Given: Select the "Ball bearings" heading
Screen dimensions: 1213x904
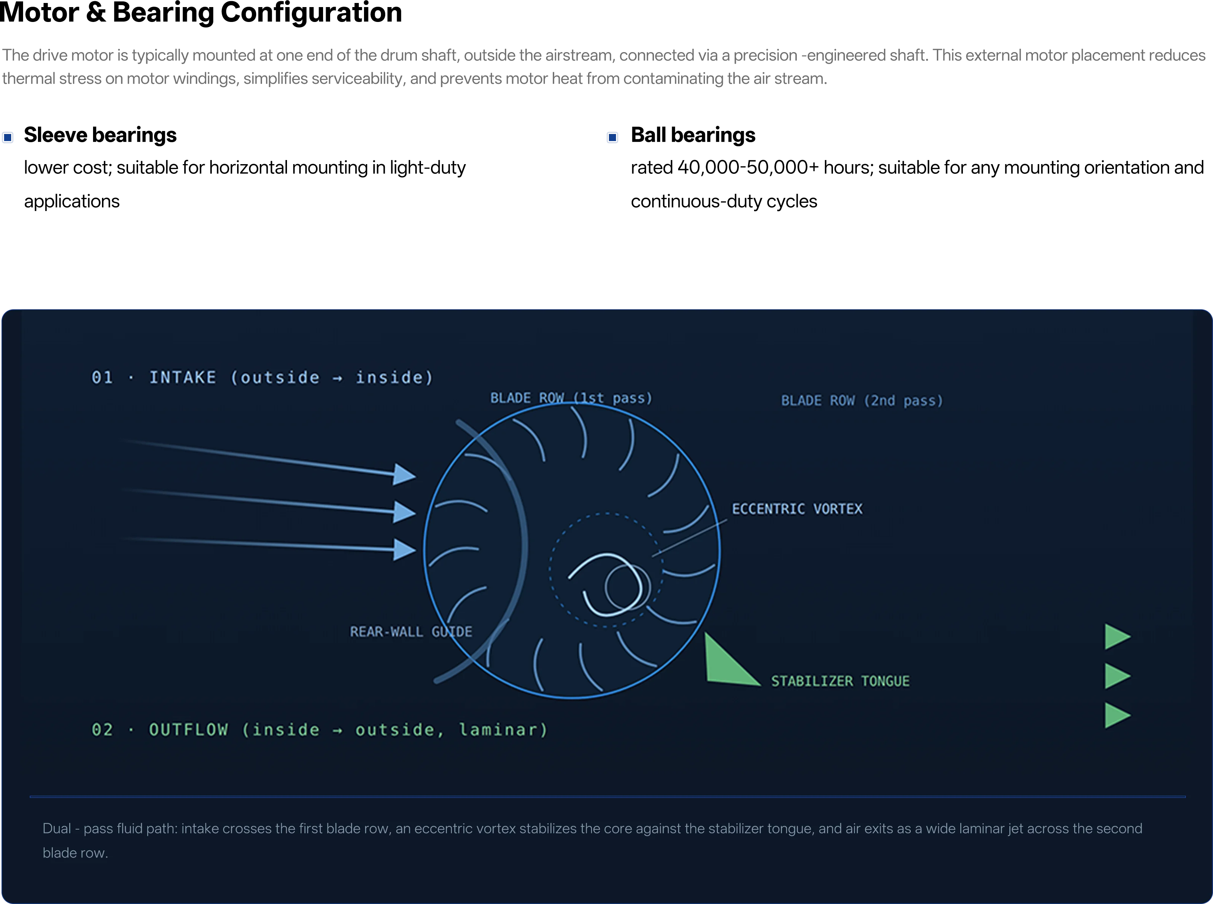Looking at the screenshot, I should [693, 135].
